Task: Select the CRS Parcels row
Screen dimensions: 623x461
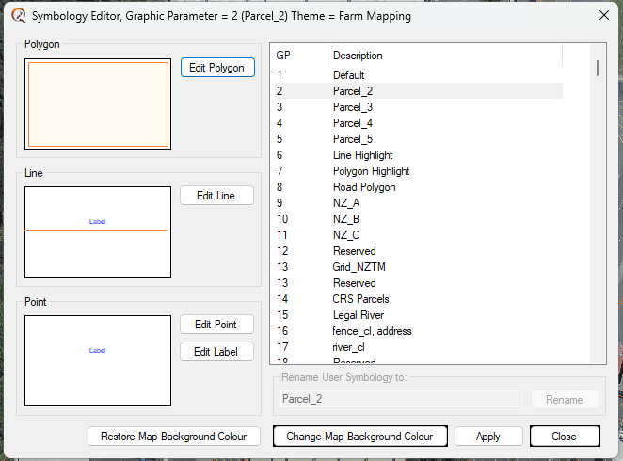Action: [360, 299]
